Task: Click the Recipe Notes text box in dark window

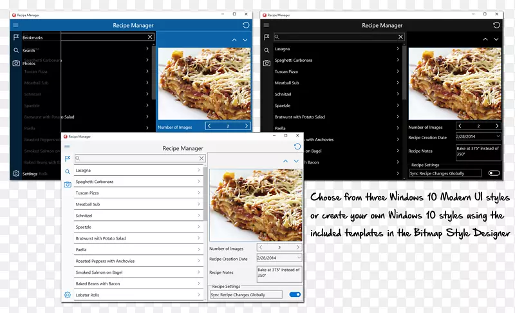Action: [x=477, y=152]
